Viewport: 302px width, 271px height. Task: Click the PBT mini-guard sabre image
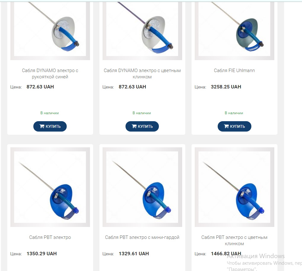142,187
